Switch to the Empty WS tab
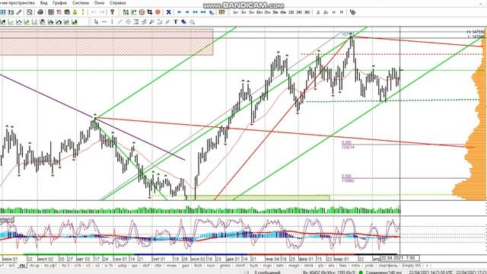The width and height of the screenshot is (487, 274). click(411, 266)
